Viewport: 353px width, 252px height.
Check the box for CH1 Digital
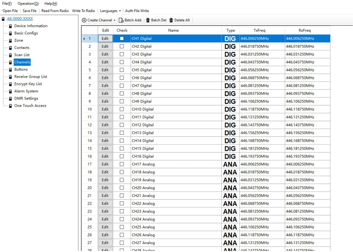122,38
